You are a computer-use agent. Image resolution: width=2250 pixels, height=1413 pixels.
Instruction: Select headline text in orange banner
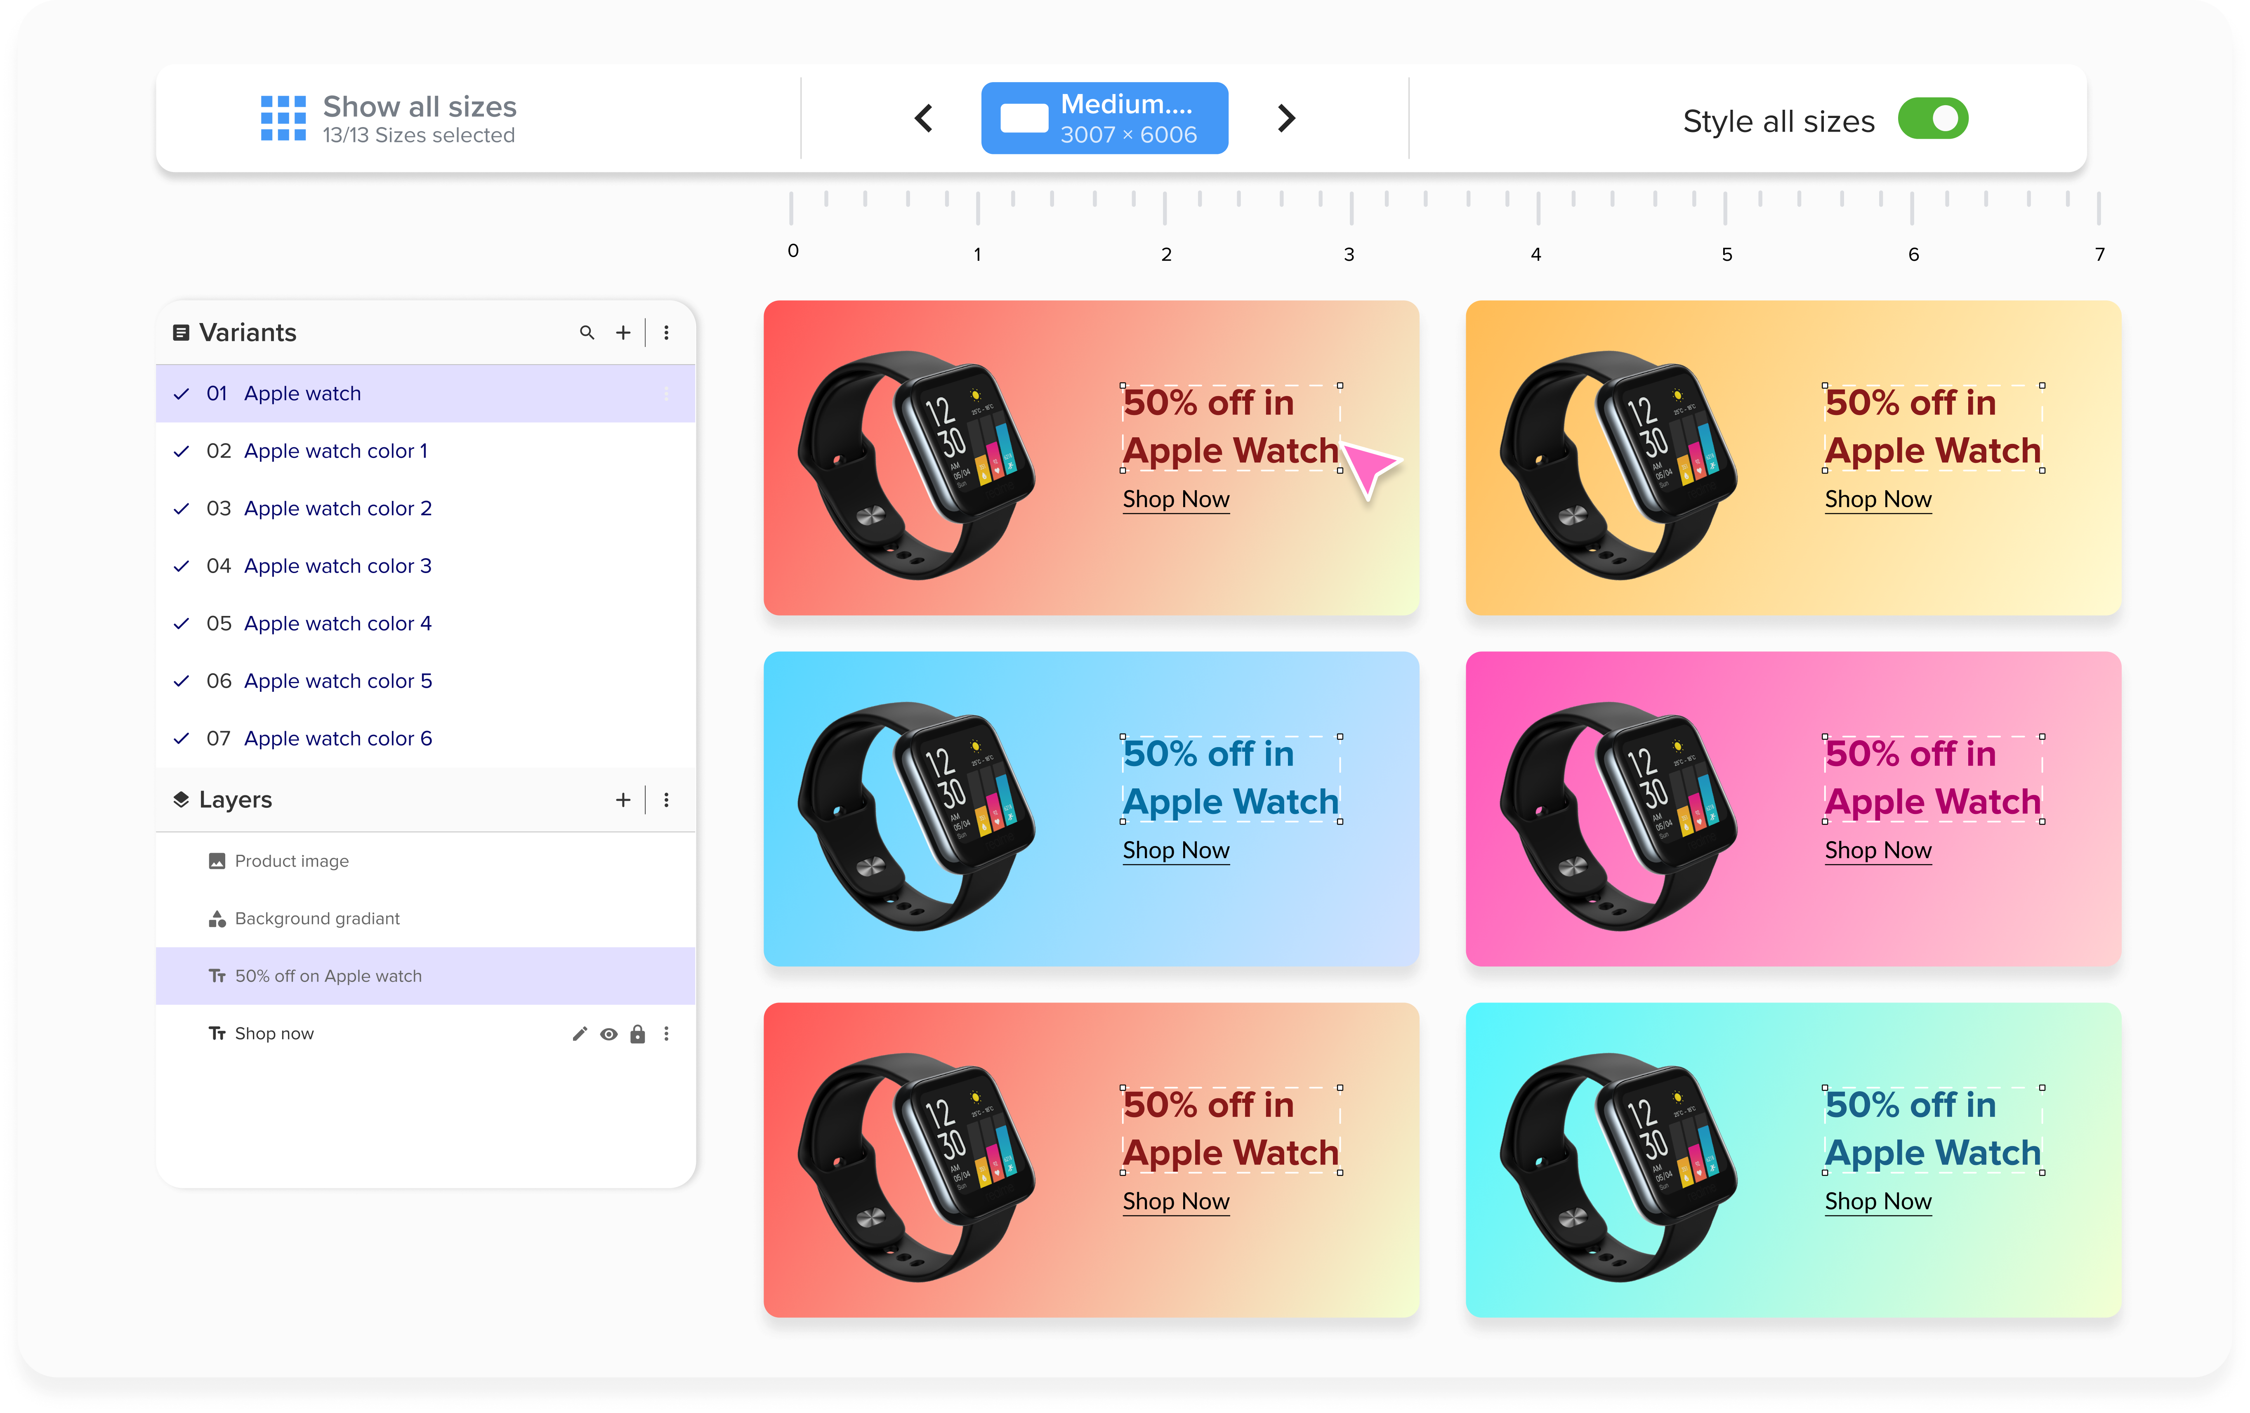(1932, 427)
